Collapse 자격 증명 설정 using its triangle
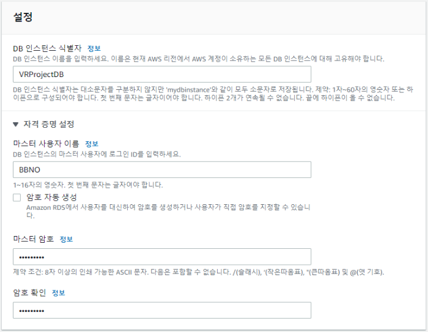The width and height of the screenshot is (428, 332). click(15, 125)
